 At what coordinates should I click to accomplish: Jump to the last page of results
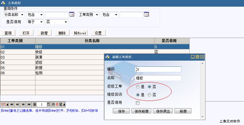[29, 104]
